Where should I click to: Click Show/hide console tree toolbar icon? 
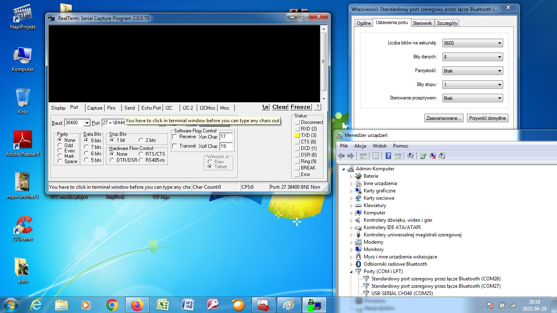click(363, 156)
